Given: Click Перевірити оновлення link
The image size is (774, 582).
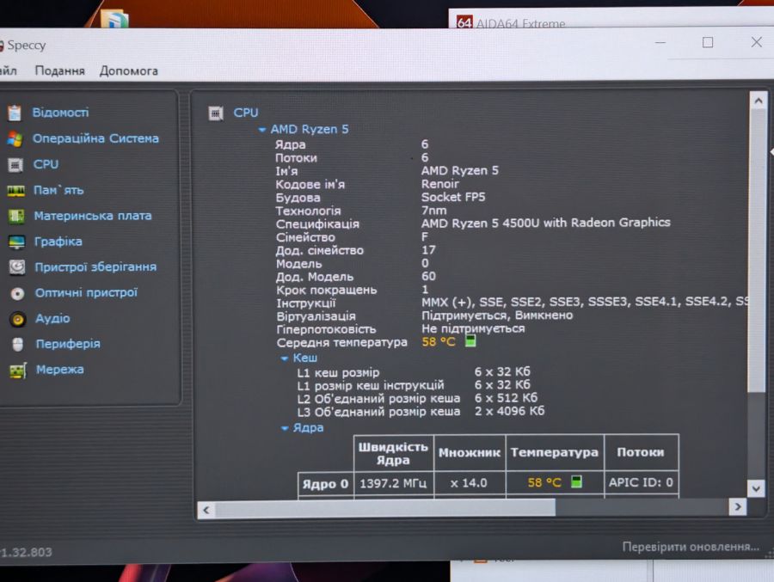Looking at the screenshot, I should pos(691,547).
